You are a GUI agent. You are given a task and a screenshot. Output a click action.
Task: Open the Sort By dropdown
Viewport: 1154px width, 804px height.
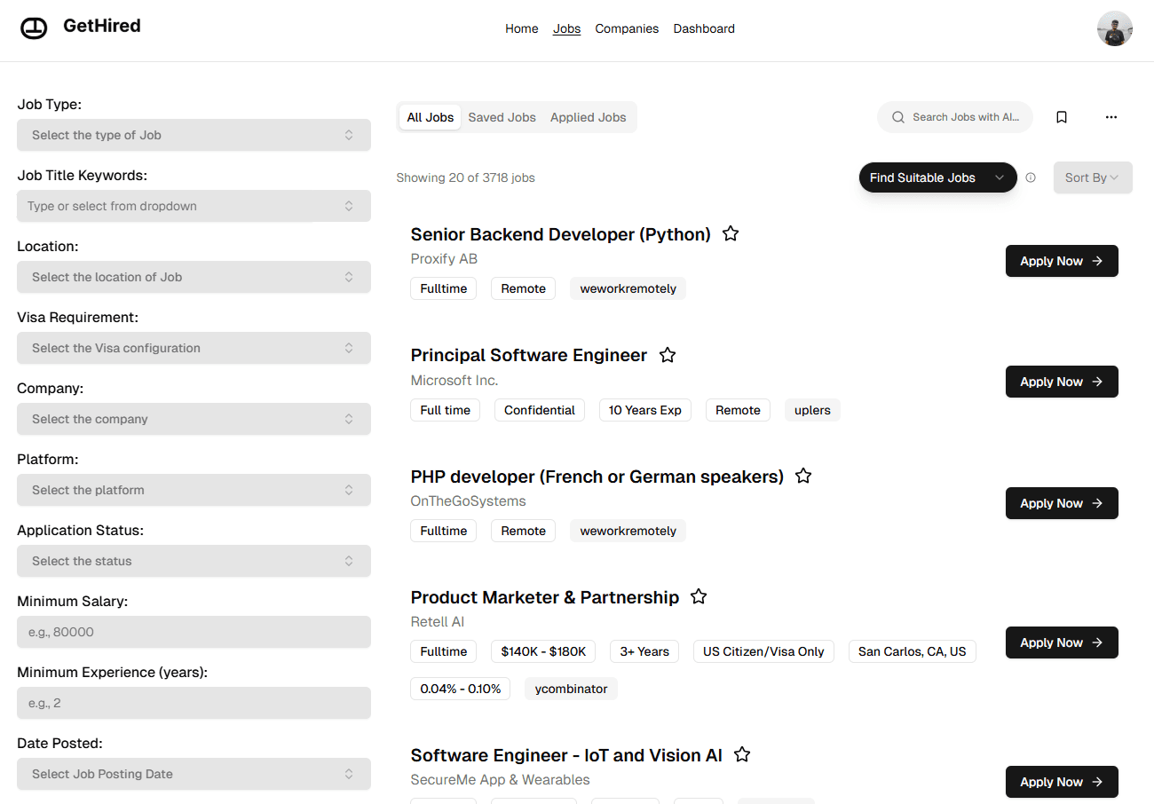(x=1092, y=177)
